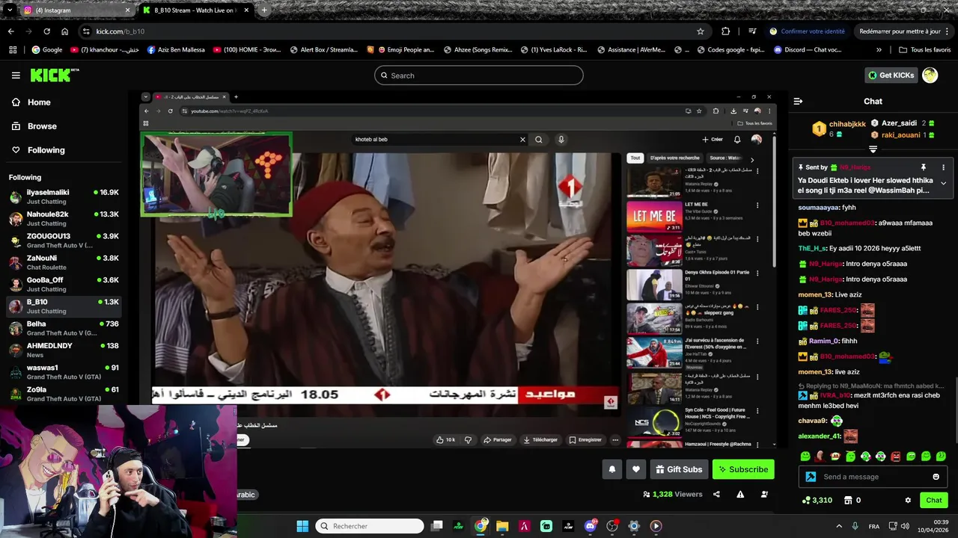958x538 pixels.
Task: Open chat settings gear icon
Action: pyautogui.click(x=908, y=500)
